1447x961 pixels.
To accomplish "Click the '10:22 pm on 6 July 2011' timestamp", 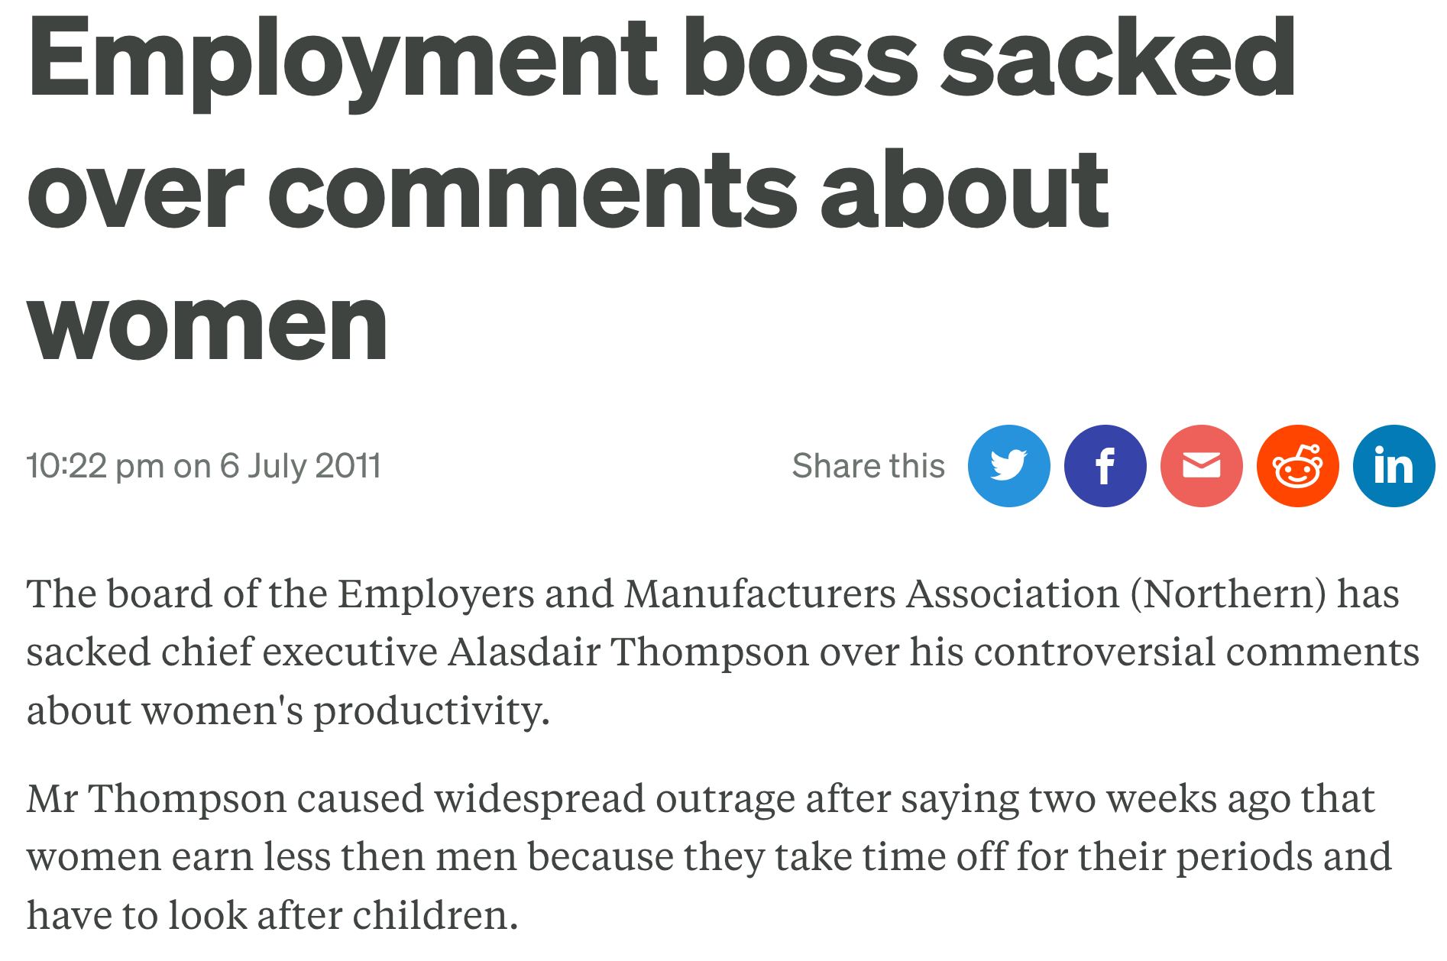I will point(203,466).
